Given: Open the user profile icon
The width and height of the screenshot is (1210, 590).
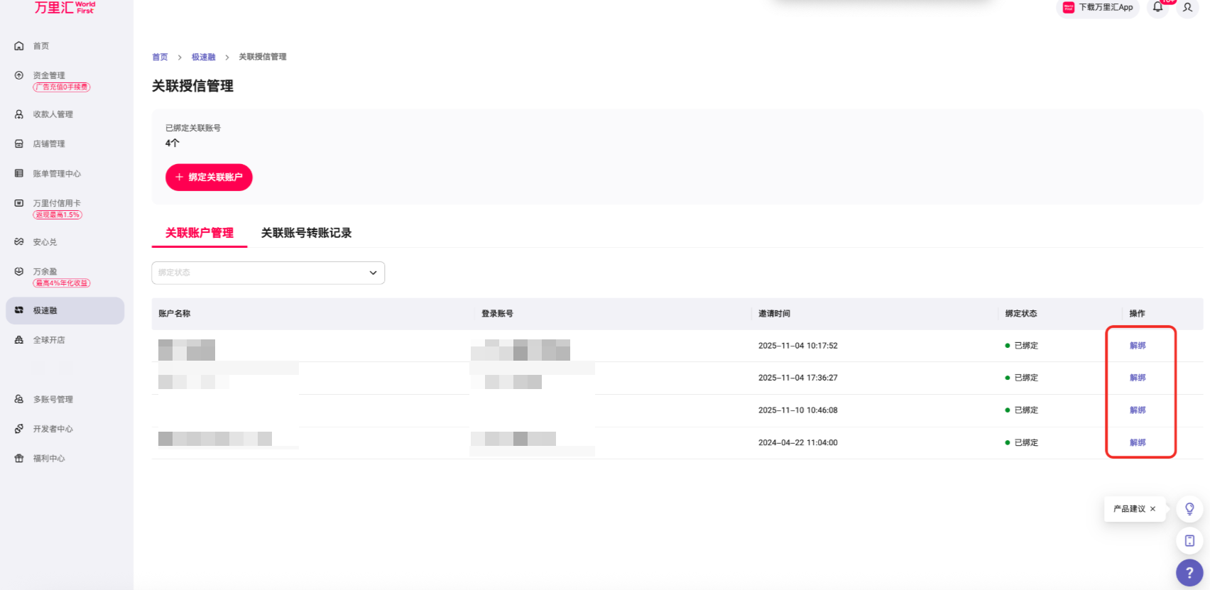Looking at the screenshot, I should point(1187,8).
